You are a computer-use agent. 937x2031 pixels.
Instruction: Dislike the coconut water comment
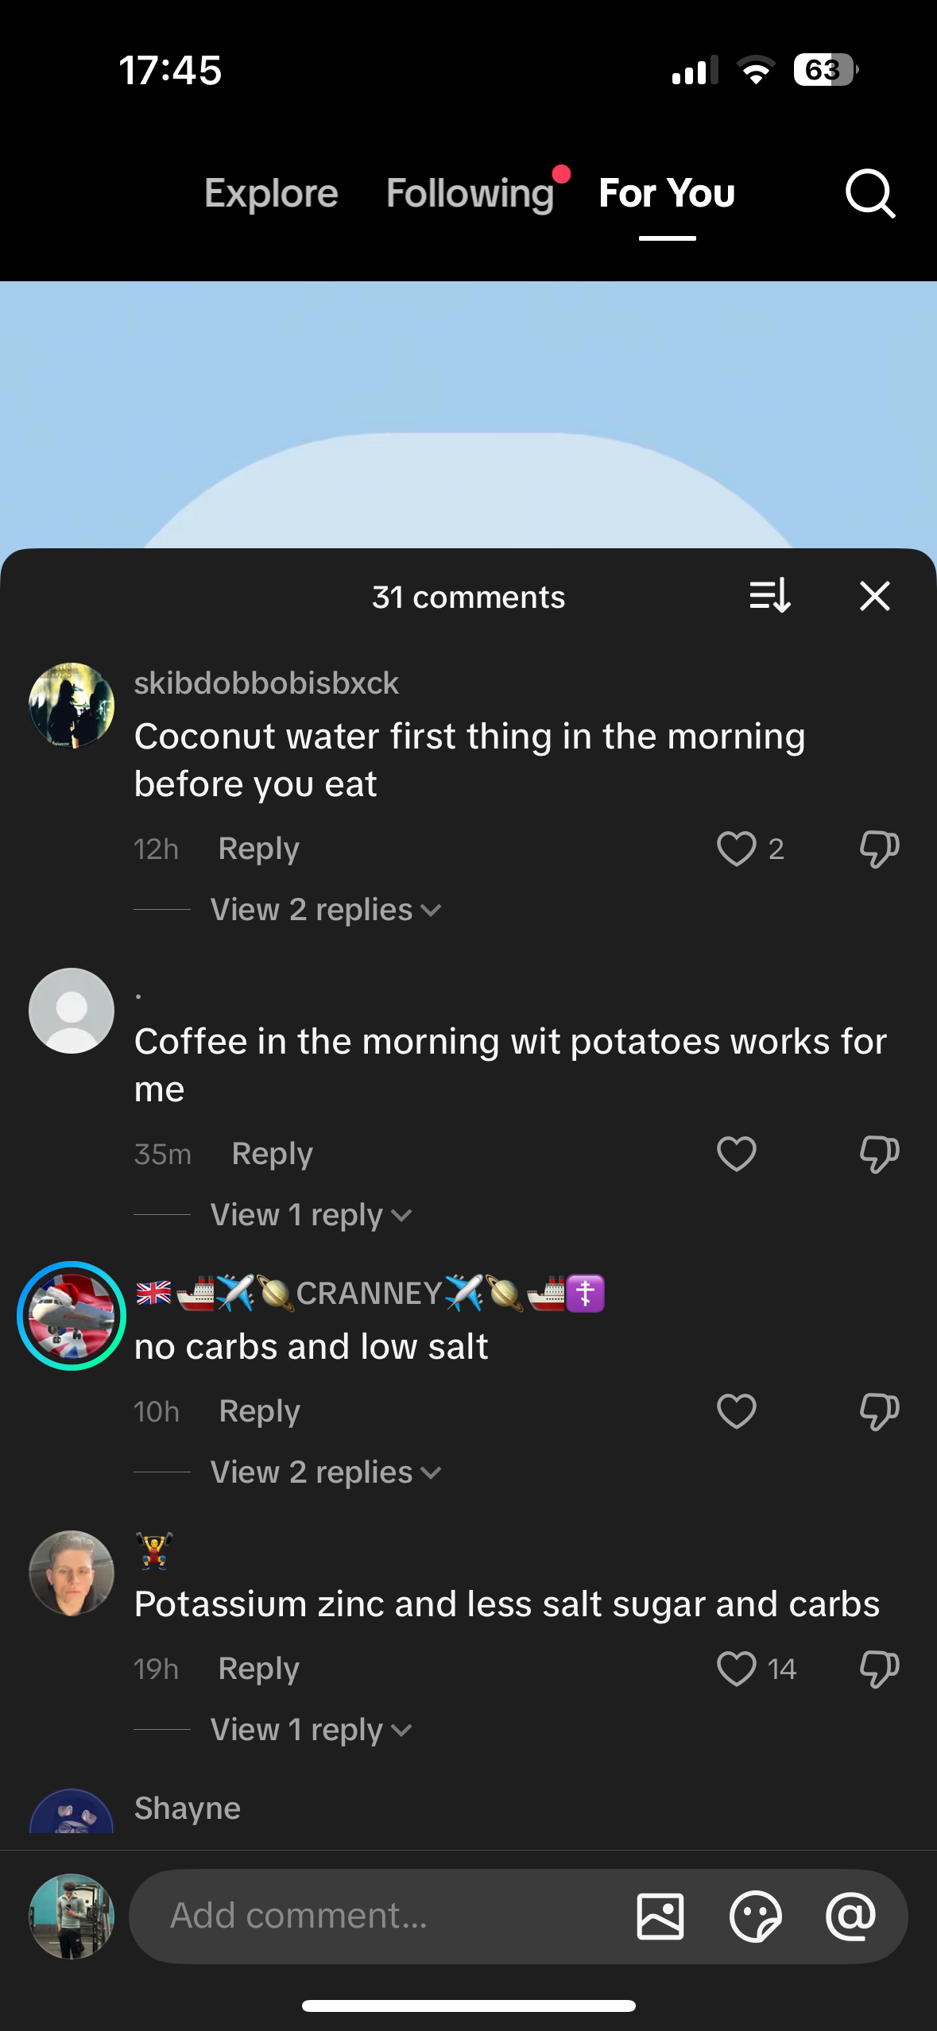point(879,849)
